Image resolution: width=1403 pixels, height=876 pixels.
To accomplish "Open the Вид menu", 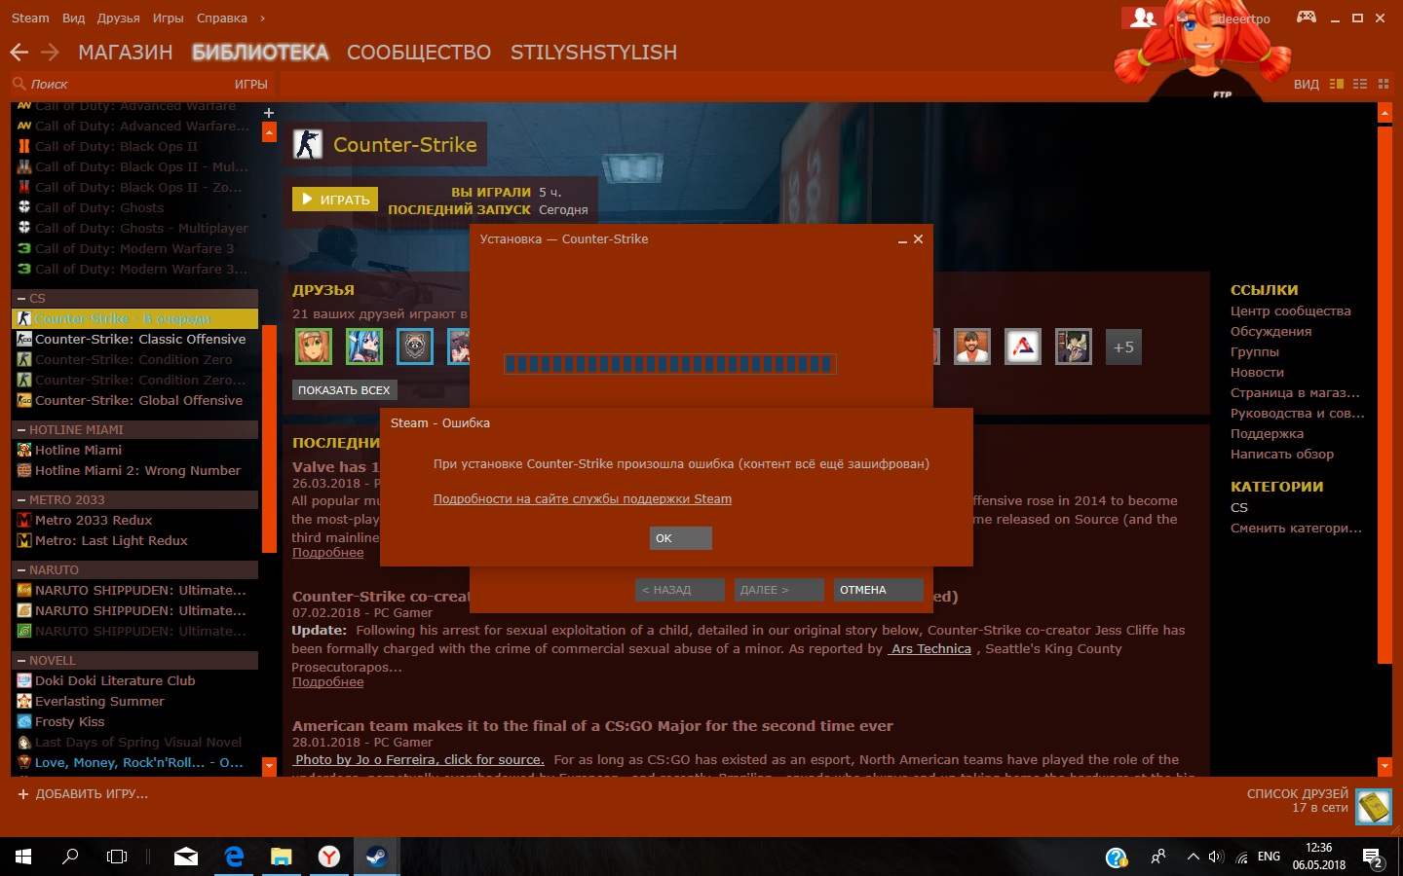I will (x=73, y=18).
